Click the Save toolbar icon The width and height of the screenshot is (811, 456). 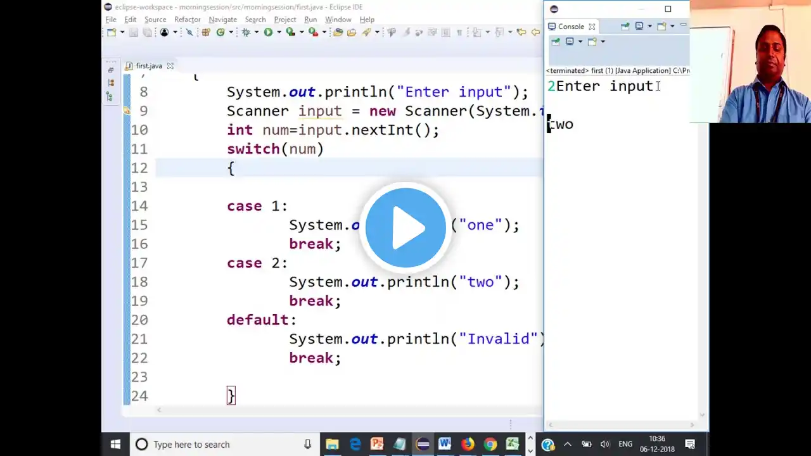point(134,32)
